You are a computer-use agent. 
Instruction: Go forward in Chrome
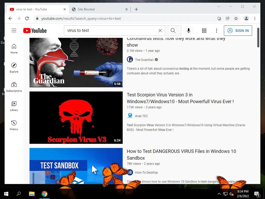point(19,18)
